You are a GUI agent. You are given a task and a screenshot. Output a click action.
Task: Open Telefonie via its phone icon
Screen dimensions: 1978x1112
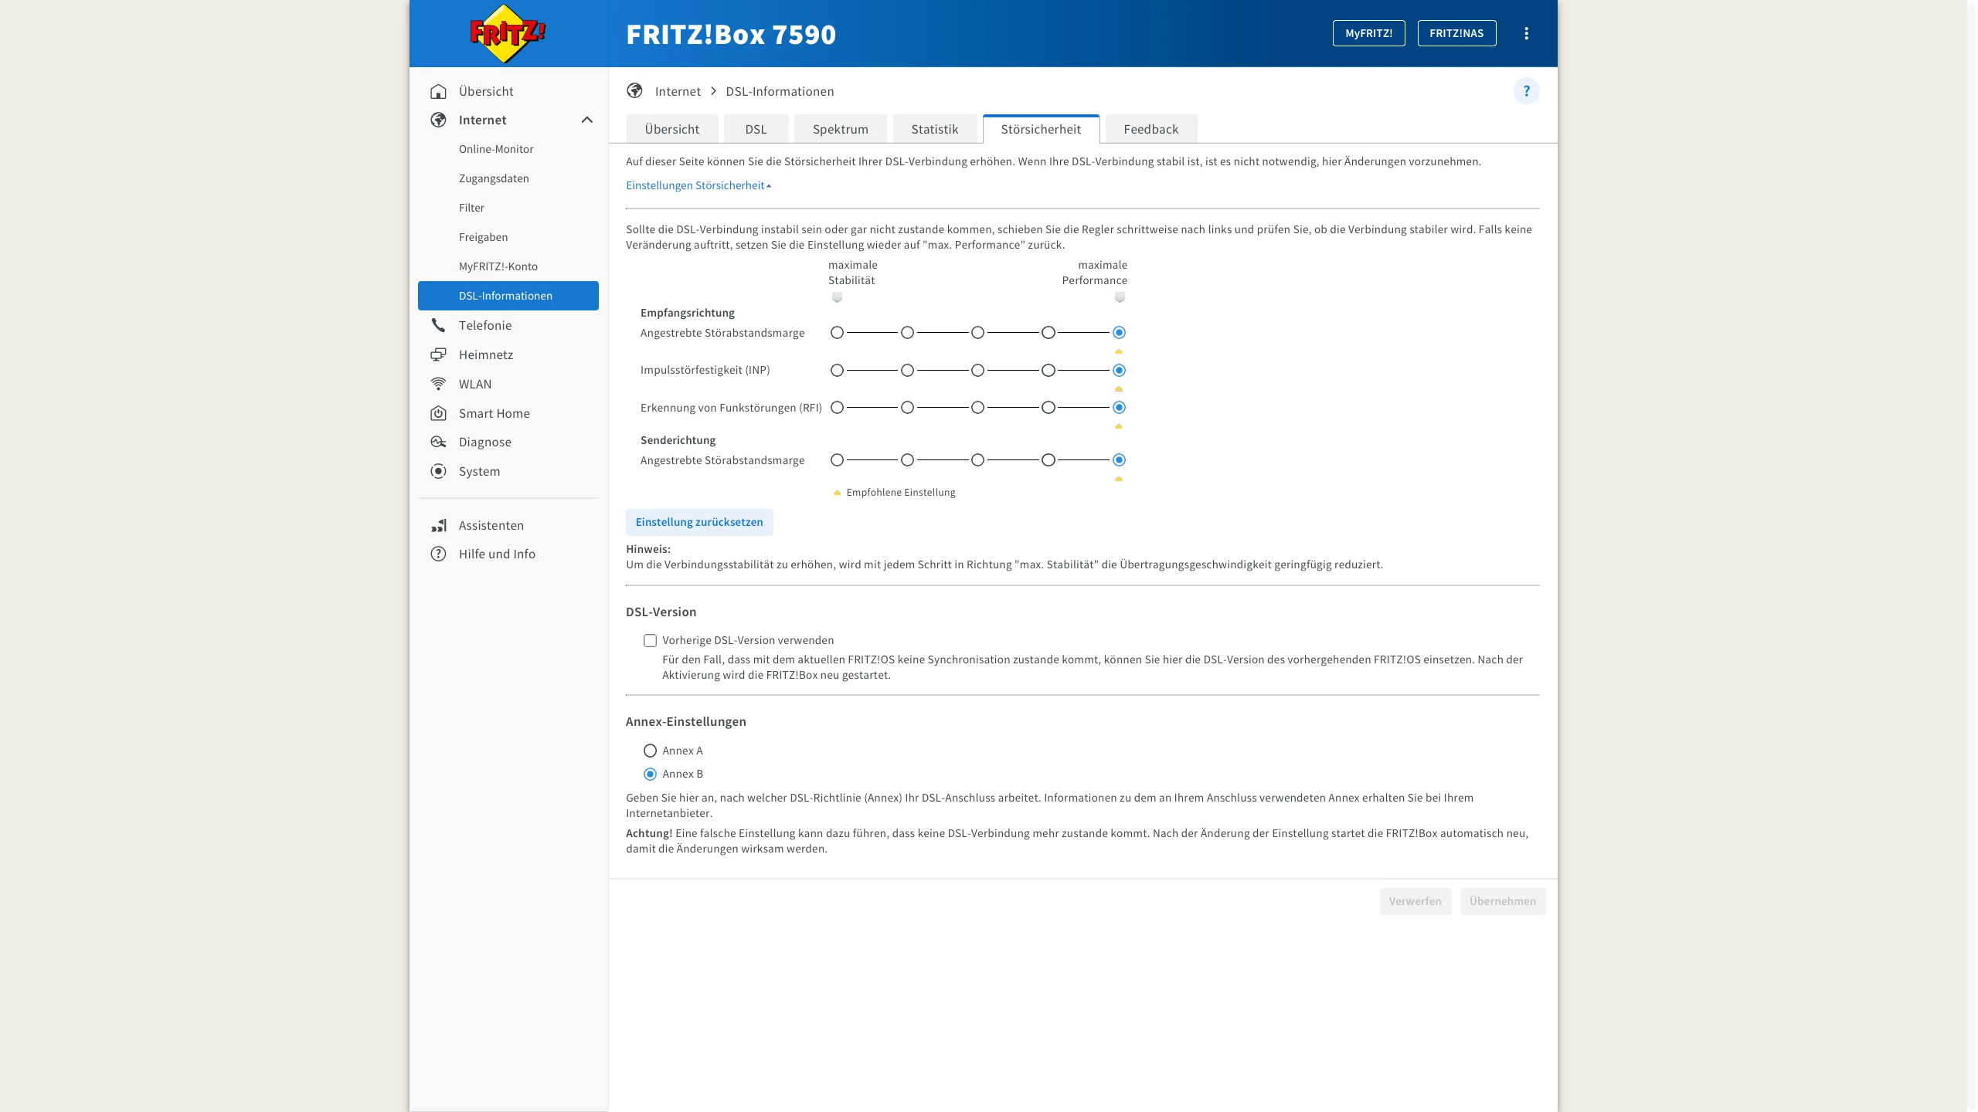(x=438, y=325)
